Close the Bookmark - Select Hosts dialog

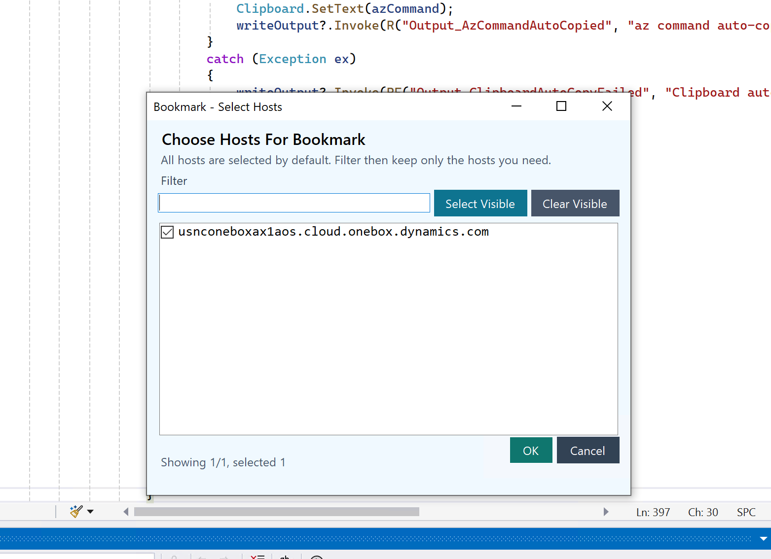click(x=607, y=106)
